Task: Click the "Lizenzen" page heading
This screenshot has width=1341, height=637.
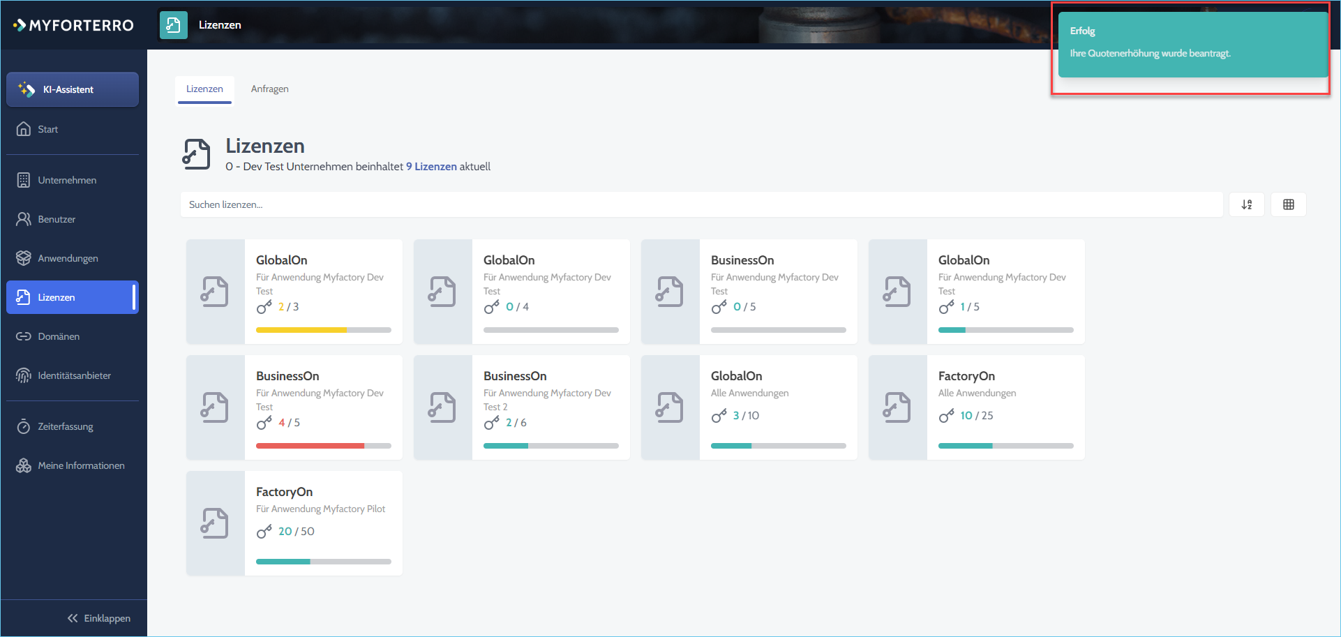Action: pos(265,146)
